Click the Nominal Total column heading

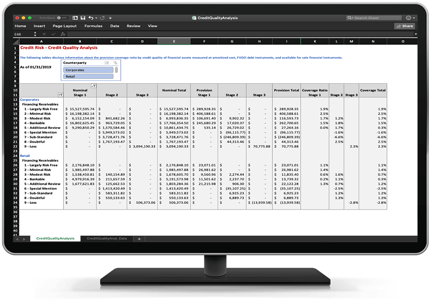click(174, 90)
